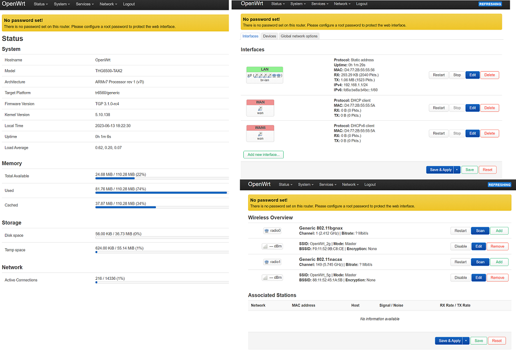Viewport: 516px width, 354px height.
Task: Restart the LAN interface
Action: [x=439, y=75]
